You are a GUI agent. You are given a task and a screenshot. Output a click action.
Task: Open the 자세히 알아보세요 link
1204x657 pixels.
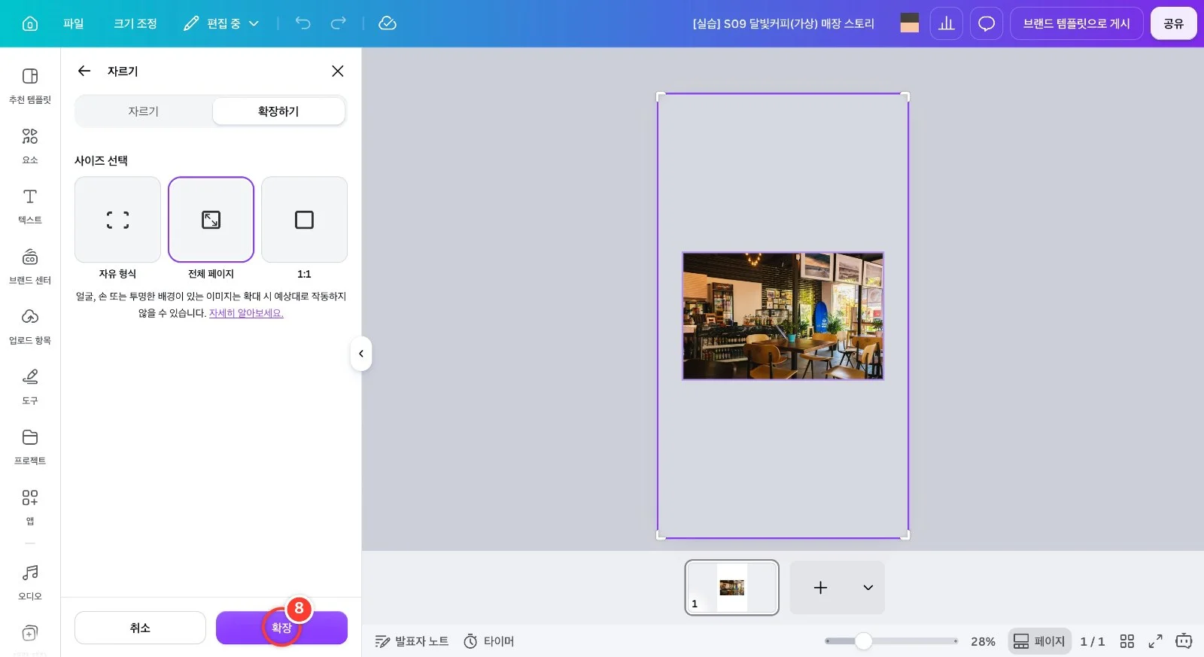pos(246,313)
